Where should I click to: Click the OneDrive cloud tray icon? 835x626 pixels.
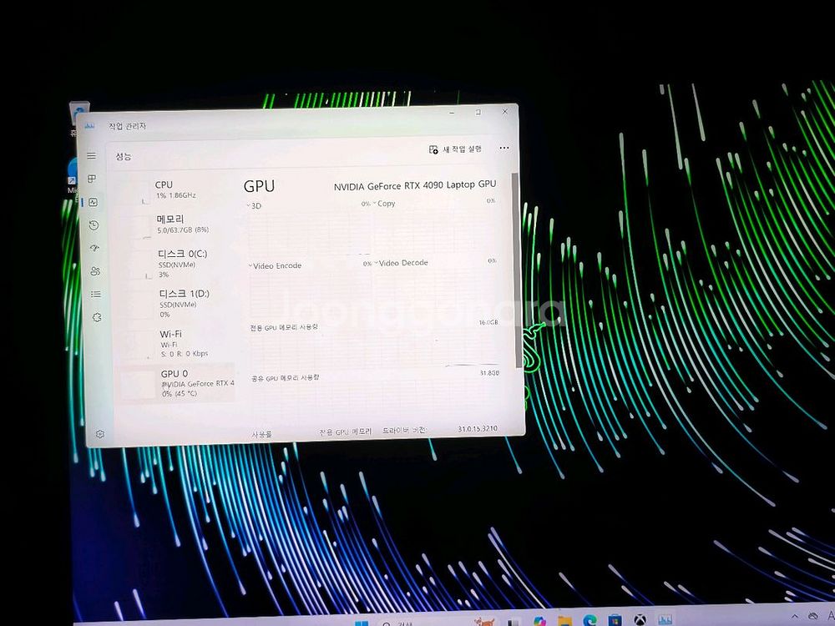813,616
